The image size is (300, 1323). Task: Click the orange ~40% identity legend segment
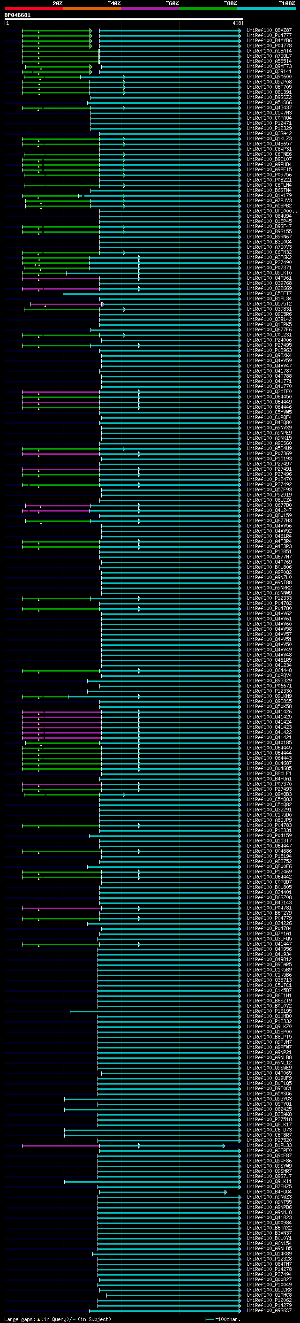92,8
